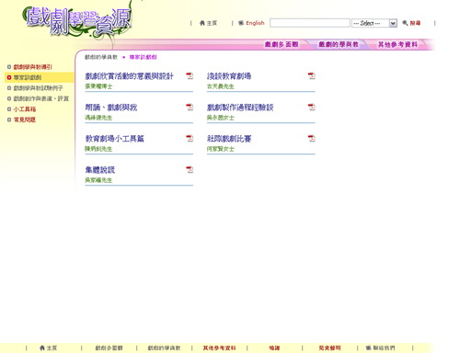Click footer 主頁 link
This screenshot has height=353, width=471.
(52, 347)
